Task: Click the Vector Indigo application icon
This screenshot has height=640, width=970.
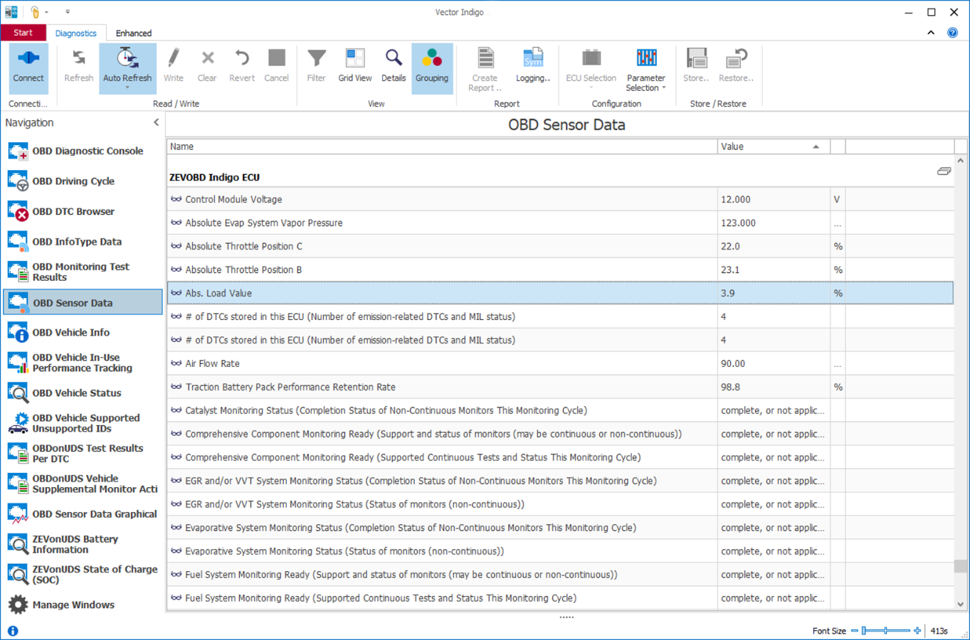Action: coord(11,12)
